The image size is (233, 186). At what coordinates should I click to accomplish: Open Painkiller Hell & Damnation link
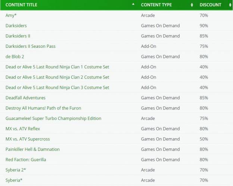click(x=32, y=149)
